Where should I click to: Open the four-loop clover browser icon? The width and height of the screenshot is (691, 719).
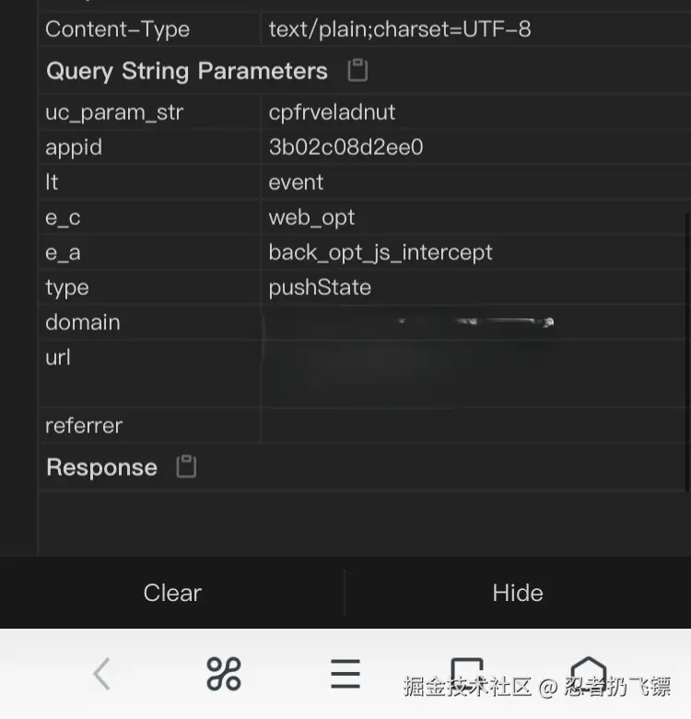tap(223, 675)
